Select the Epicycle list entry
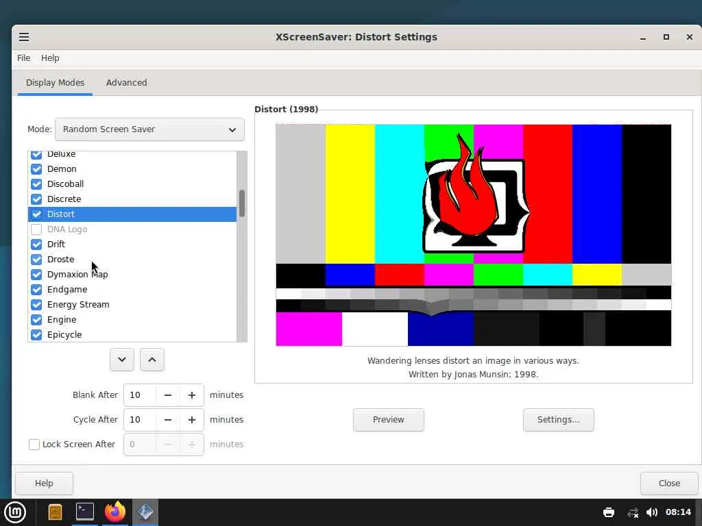Viewport: 702px width, 526px height. pyautogui.click(x=132, y=334)
